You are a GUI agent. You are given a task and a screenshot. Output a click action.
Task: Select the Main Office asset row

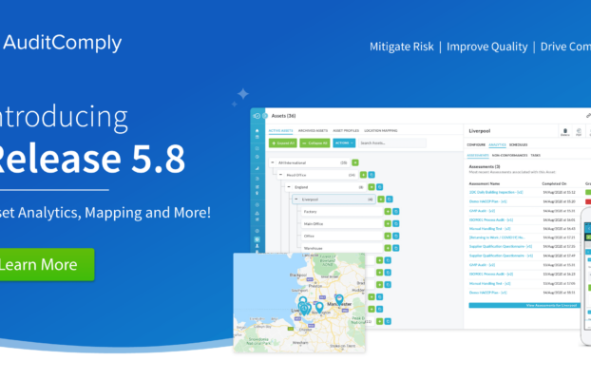341,223
